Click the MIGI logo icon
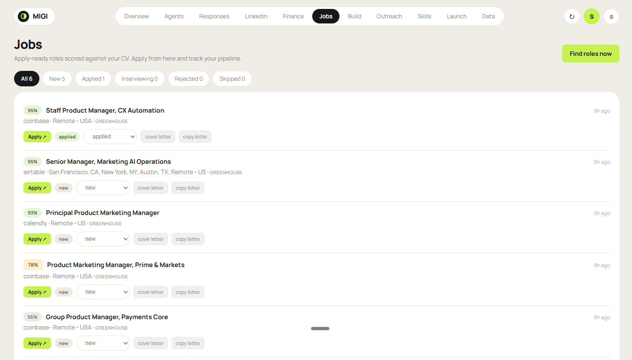This screenshot has height=360, width=632. [23, 16]
